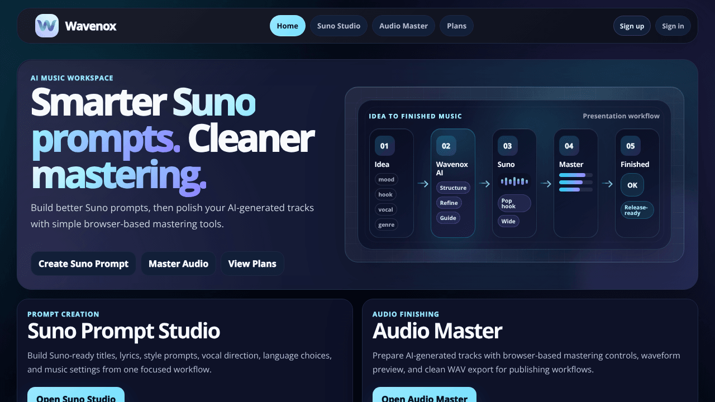Click the 05 step badge for Finished

(630, 146)
